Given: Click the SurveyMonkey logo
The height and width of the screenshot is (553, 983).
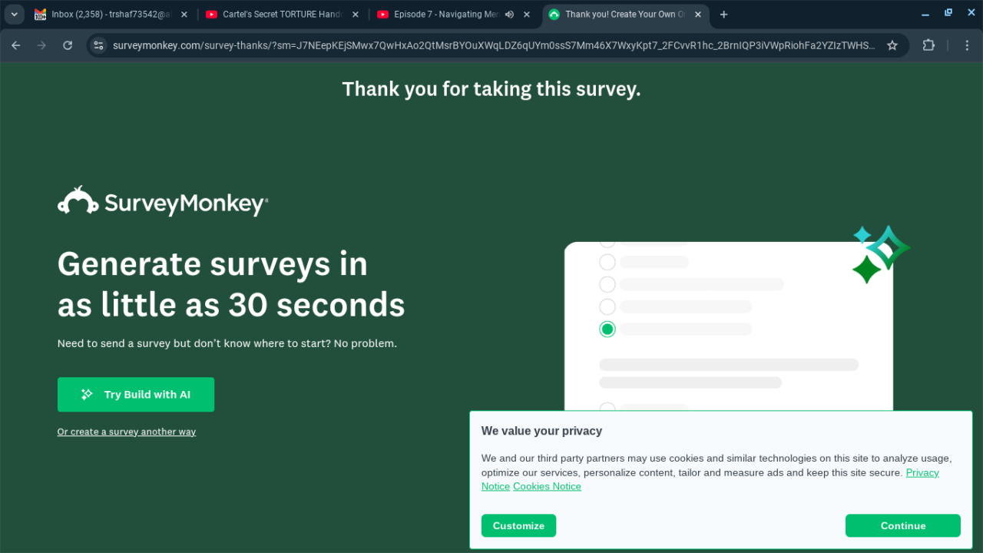Looking at the screenshot, I should [163, 202].
